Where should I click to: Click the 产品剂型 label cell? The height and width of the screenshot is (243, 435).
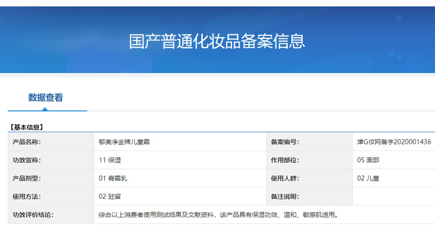point(51,179)
